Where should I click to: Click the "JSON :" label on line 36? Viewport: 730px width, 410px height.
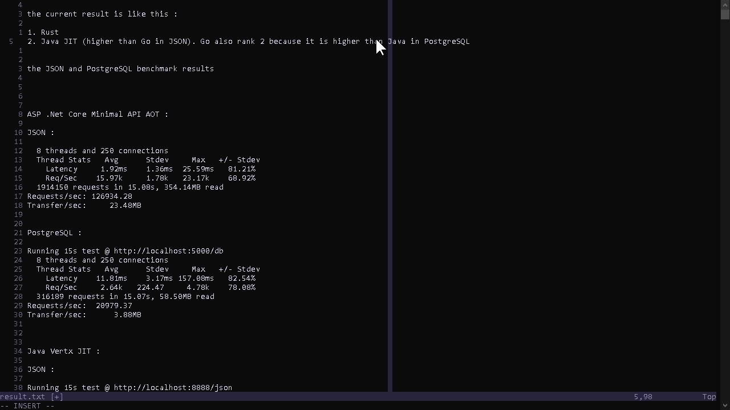[x=40, y=370]
